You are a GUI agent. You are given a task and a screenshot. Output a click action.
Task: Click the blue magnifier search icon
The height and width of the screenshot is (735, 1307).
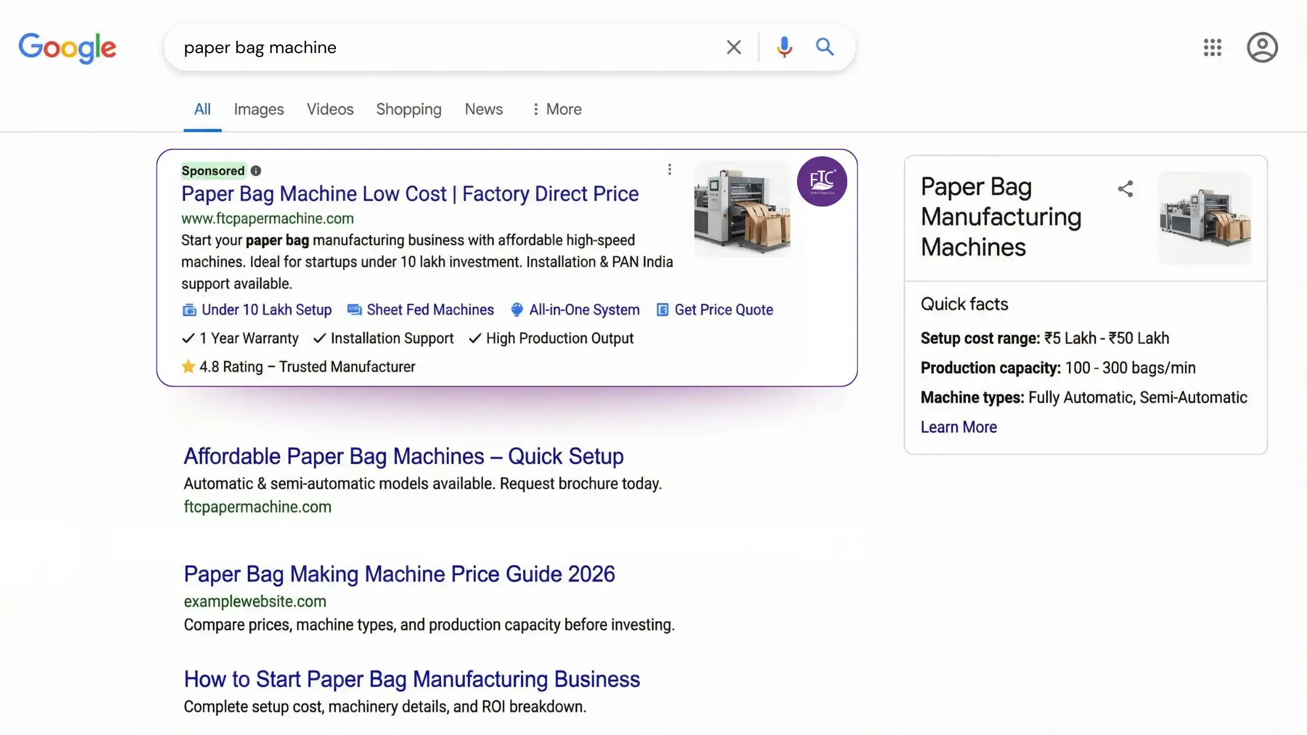pyautogui.click(x=824, y=47)
